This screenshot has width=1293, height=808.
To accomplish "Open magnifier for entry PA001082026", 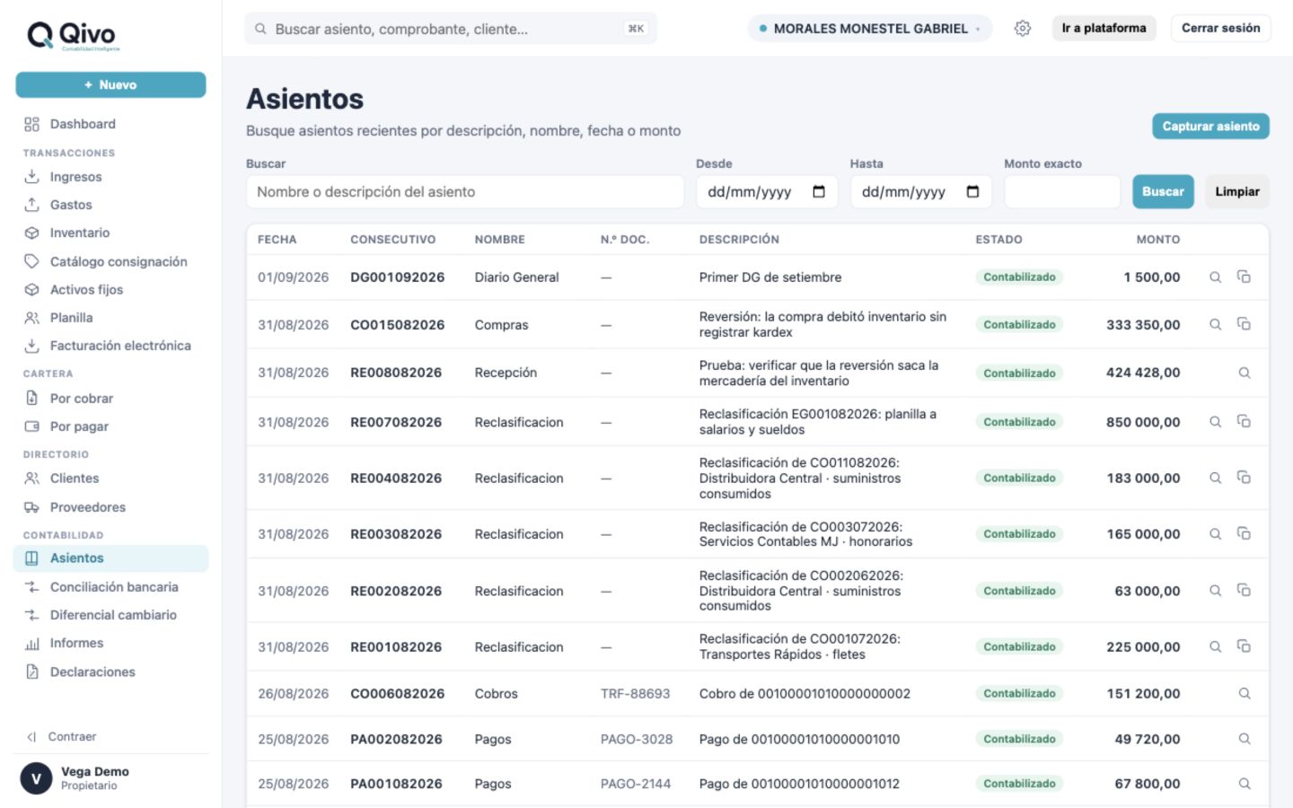I will 1245,784.
